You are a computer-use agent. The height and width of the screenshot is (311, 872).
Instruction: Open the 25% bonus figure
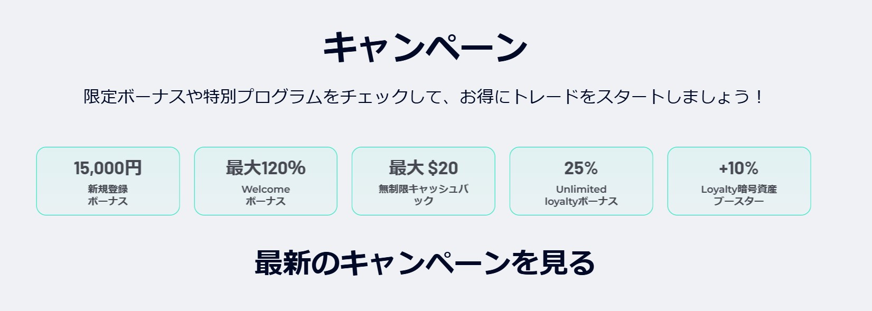(581, 168)
